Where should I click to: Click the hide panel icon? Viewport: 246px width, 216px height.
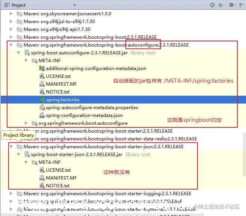[x=242, y=5]
